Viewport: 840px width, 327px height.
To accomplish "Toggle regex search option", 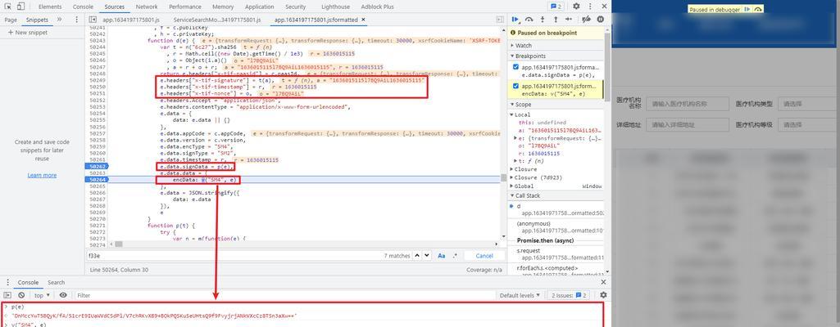I will (x=456, y=255).
